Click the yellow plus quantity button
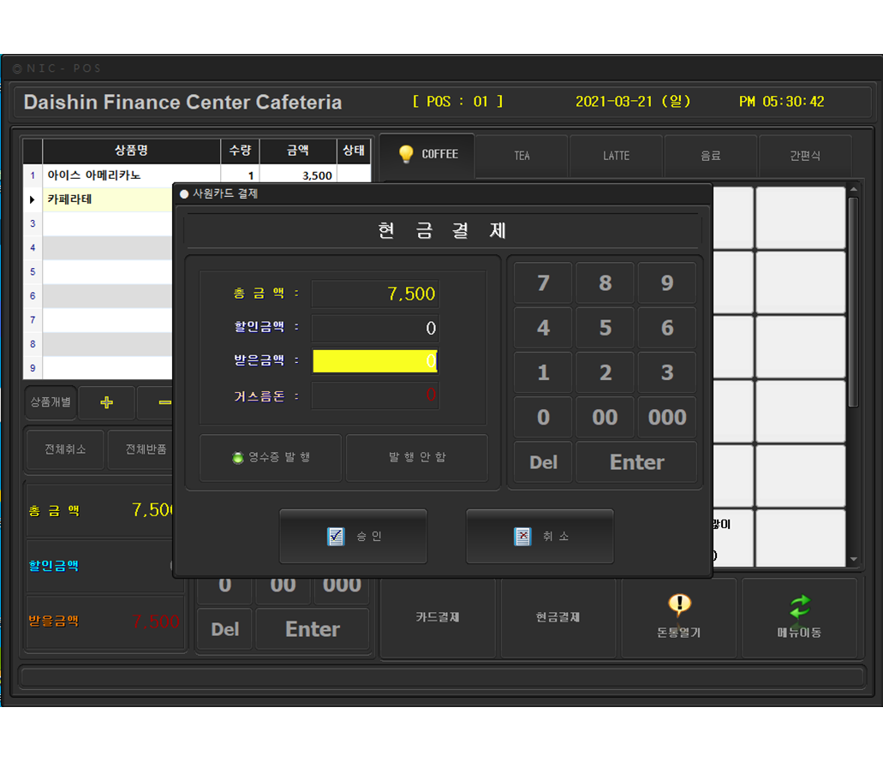Viewport: 883px width, 761px height. point(106,402)
